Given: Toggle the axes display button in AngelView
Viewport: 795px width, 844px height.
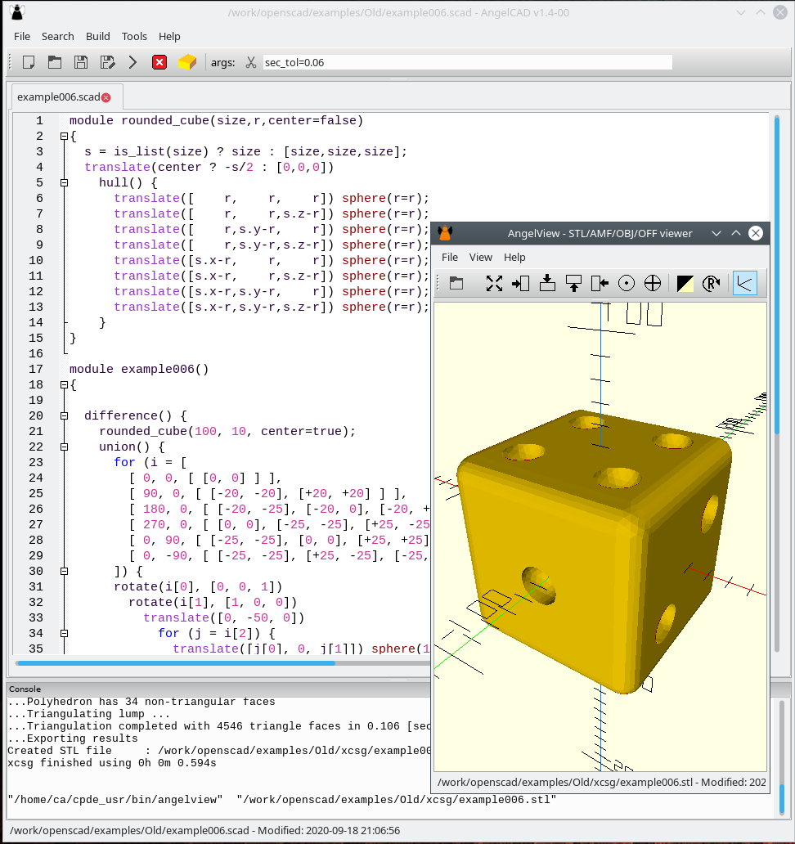Looking at the screenshot, I should pos(744,283).
